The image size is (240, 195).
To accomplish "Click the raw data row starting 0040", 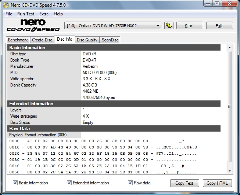I will click(103, 166).
